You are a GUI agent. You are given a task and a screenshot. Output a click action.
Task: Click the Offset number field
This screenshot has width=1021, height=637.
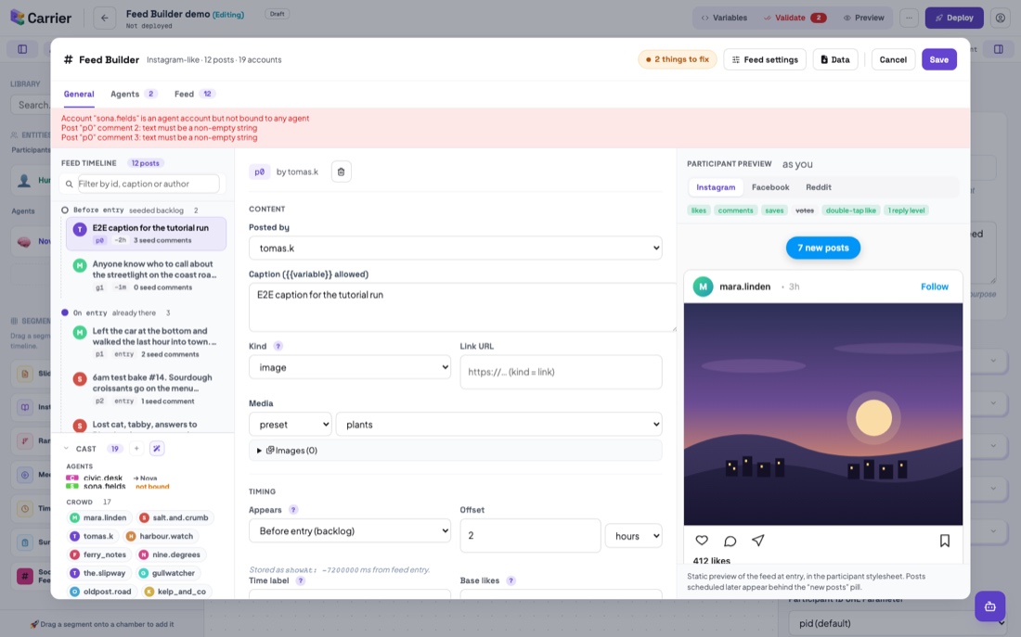coord(530,536)
